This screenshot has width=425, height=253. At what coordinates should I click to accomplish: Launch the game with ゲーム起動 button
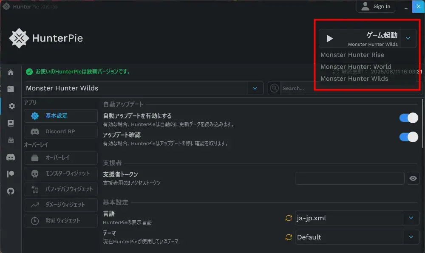[x=360, y=39]
